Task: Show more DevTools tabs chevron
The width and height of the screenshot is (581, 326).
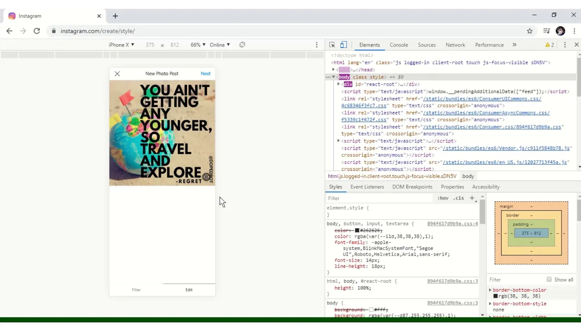Action: (x=514, y=45)
